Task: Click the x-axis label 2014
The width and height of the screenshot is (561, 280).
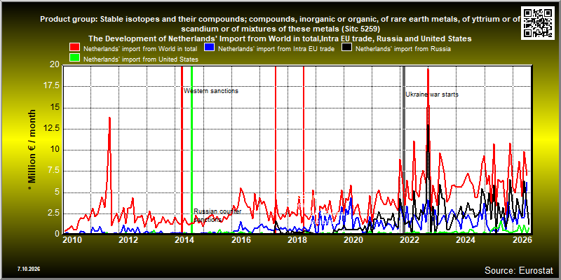Action: click(184, 240)
